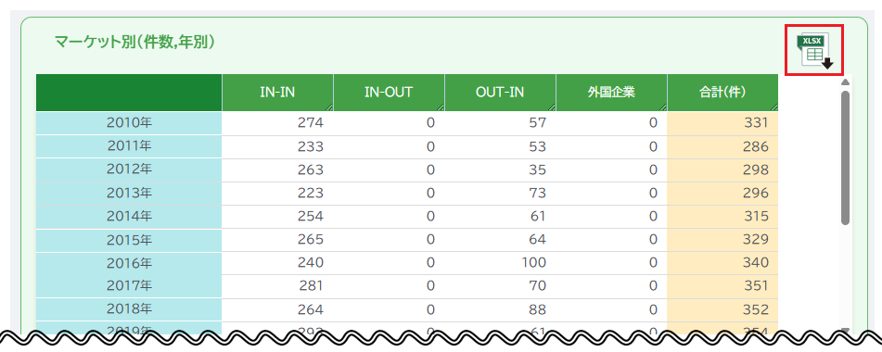Image resolution: width=882 pixels, height=352 pixels.
Task: Click the マーケット別(件数,年別) panel title
Action: click(x=135, y=42)
